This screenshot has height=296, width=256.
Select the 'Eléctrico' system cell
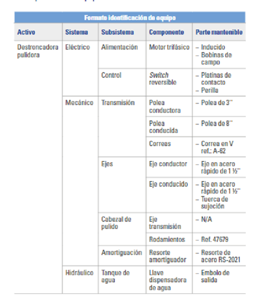pyautogui.click(x=78, y=47)
